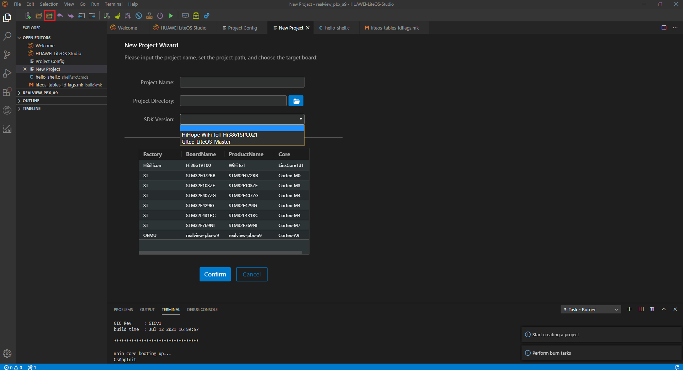Click the purple back arrow toolbar icon
Image resolution: width=683 pixels, height=370 pixels.
pyautogui.click(x=60, y=16)
